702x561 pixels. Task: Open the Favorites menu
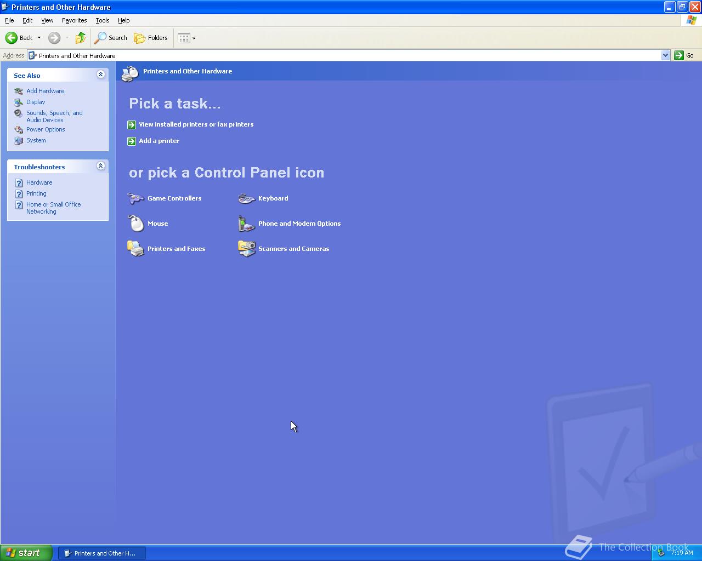(75, 20)
